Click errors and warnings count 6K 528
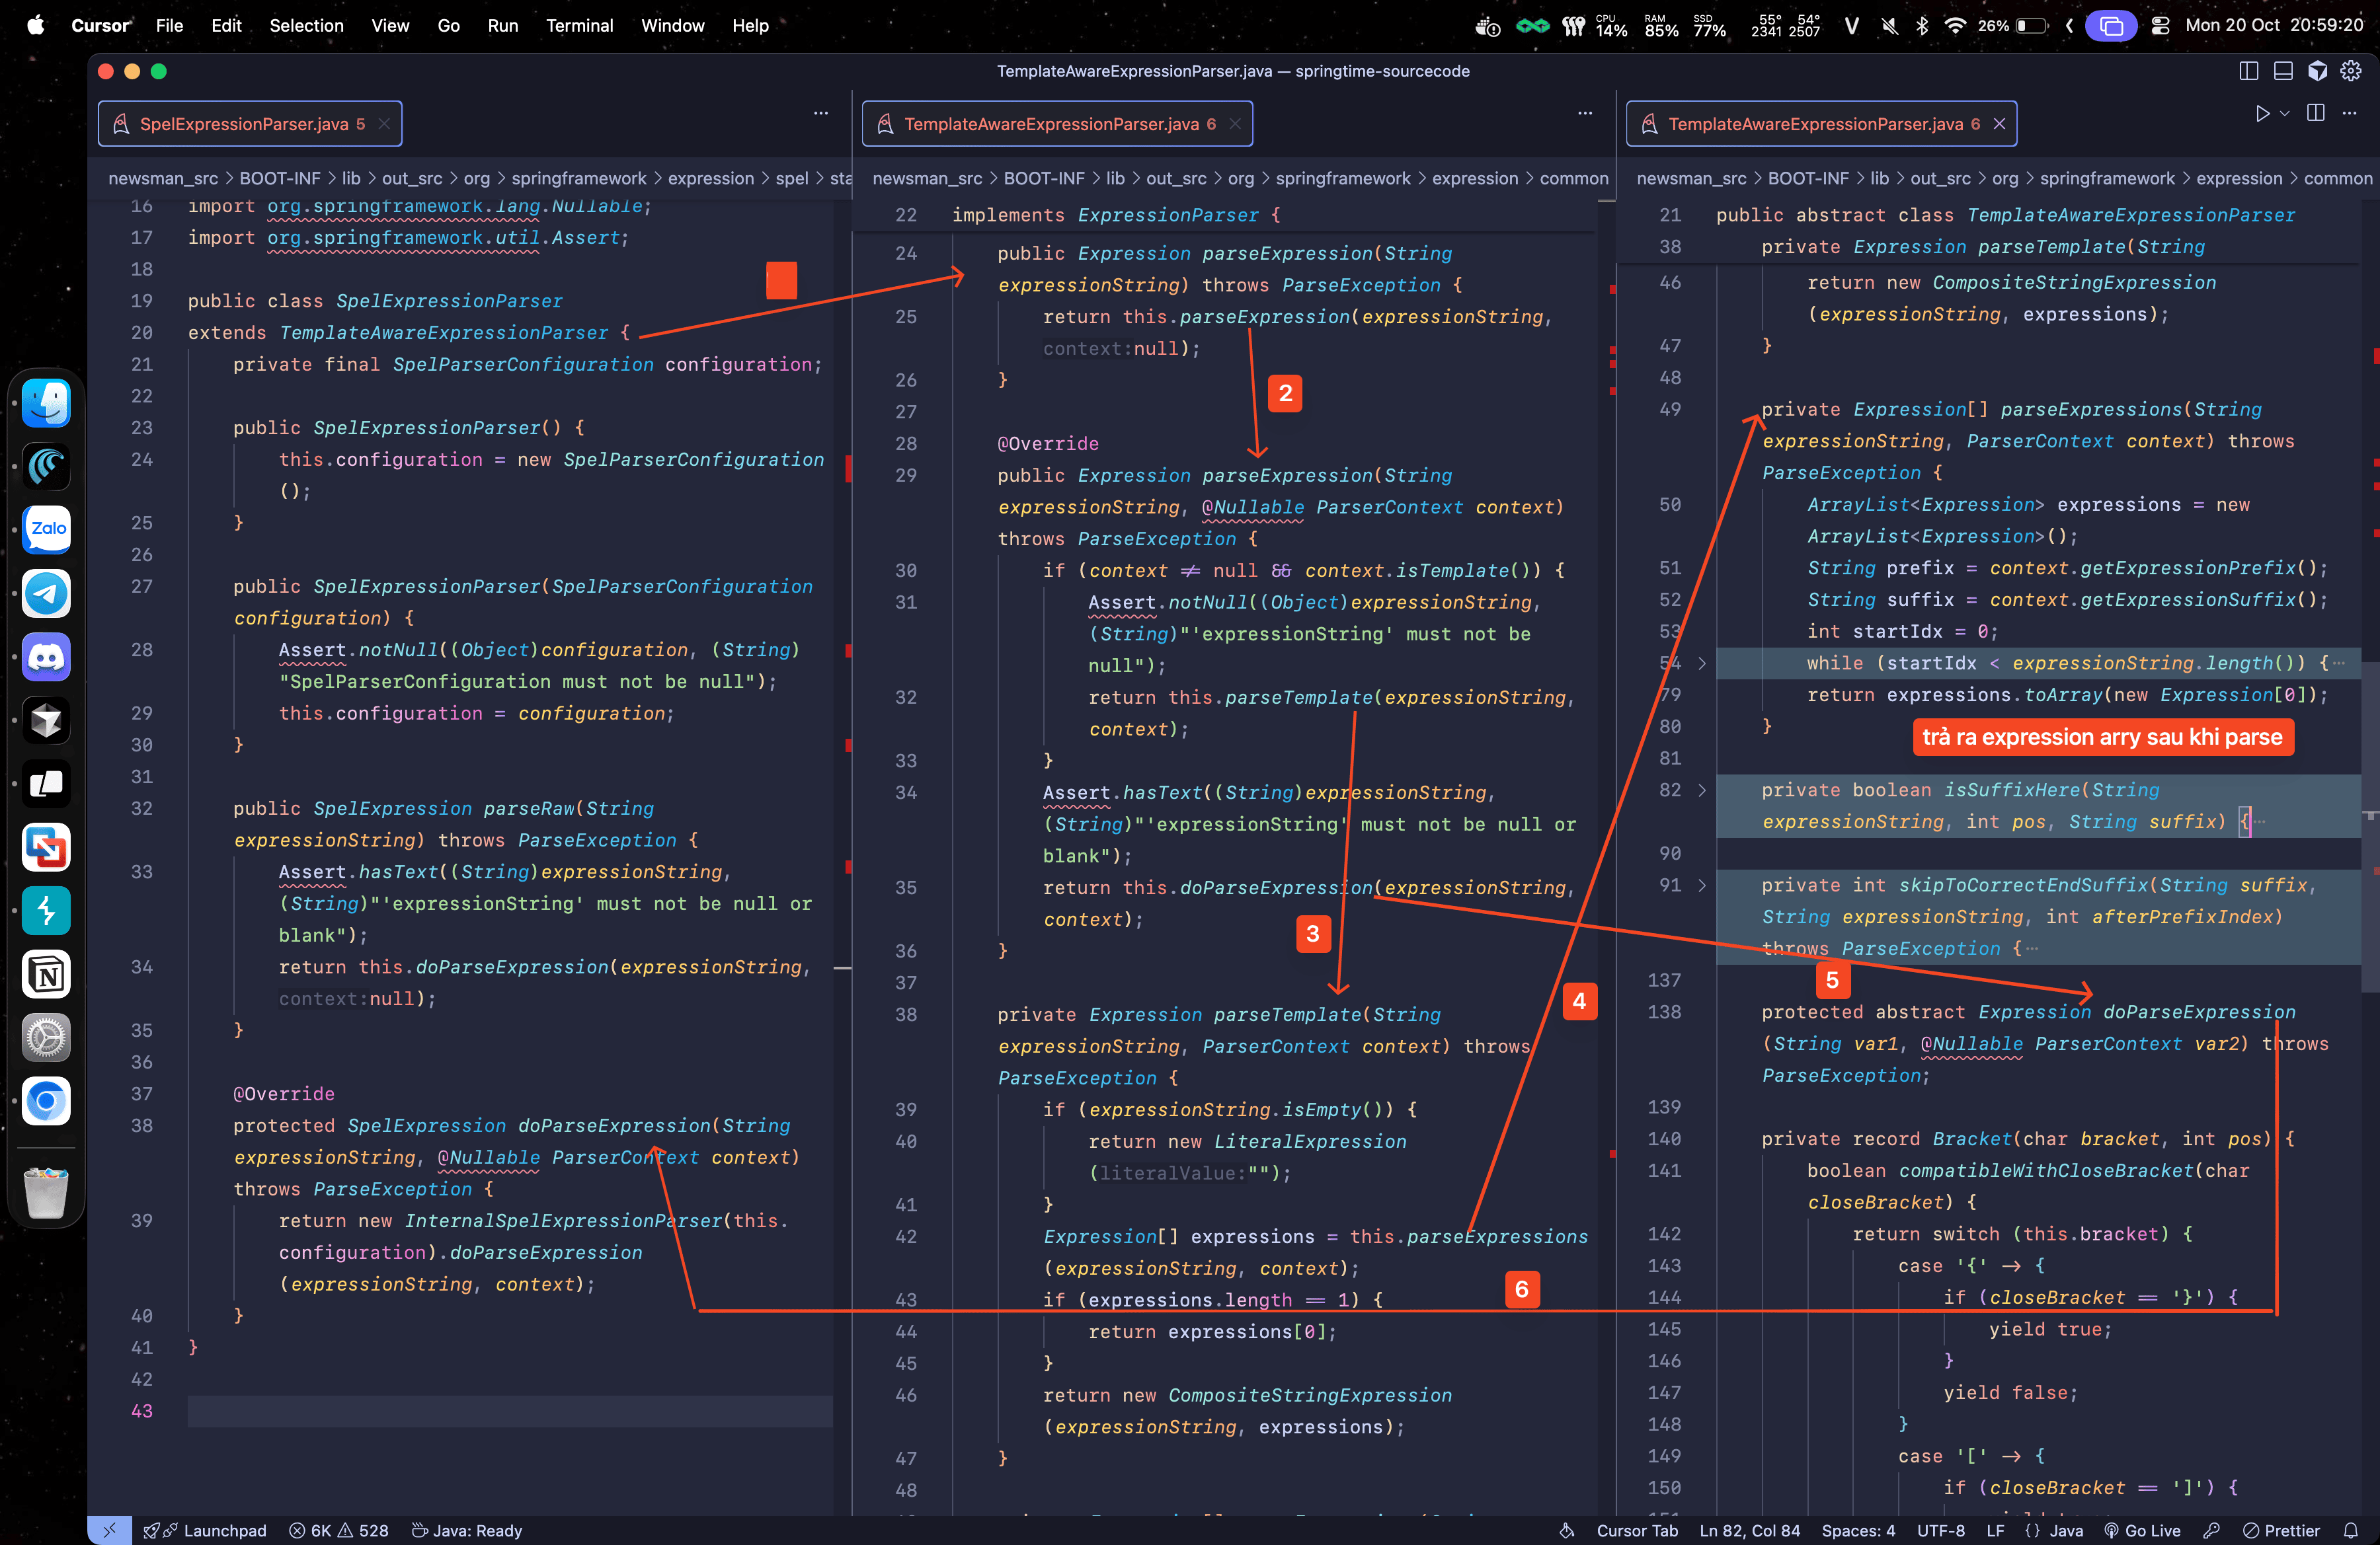 pos(339,1530)
